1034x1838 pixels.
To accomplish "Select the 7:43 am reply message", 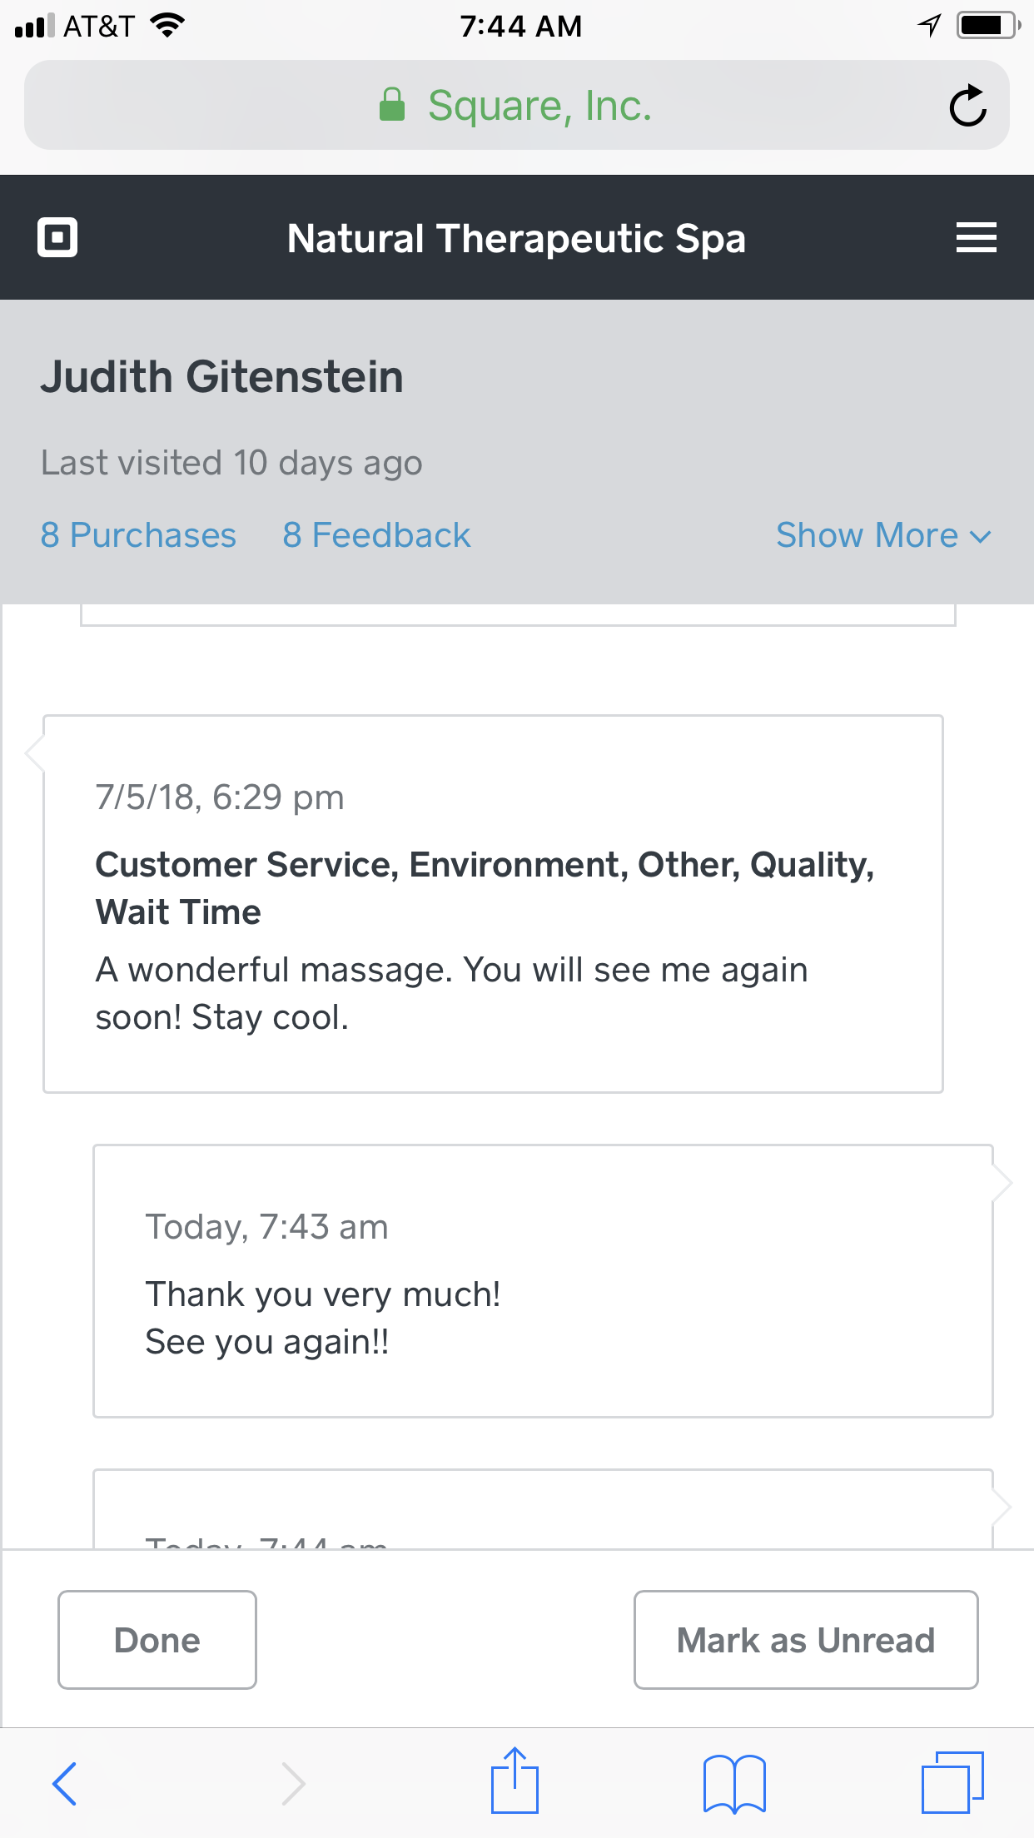I will (x=543, y=1281).
